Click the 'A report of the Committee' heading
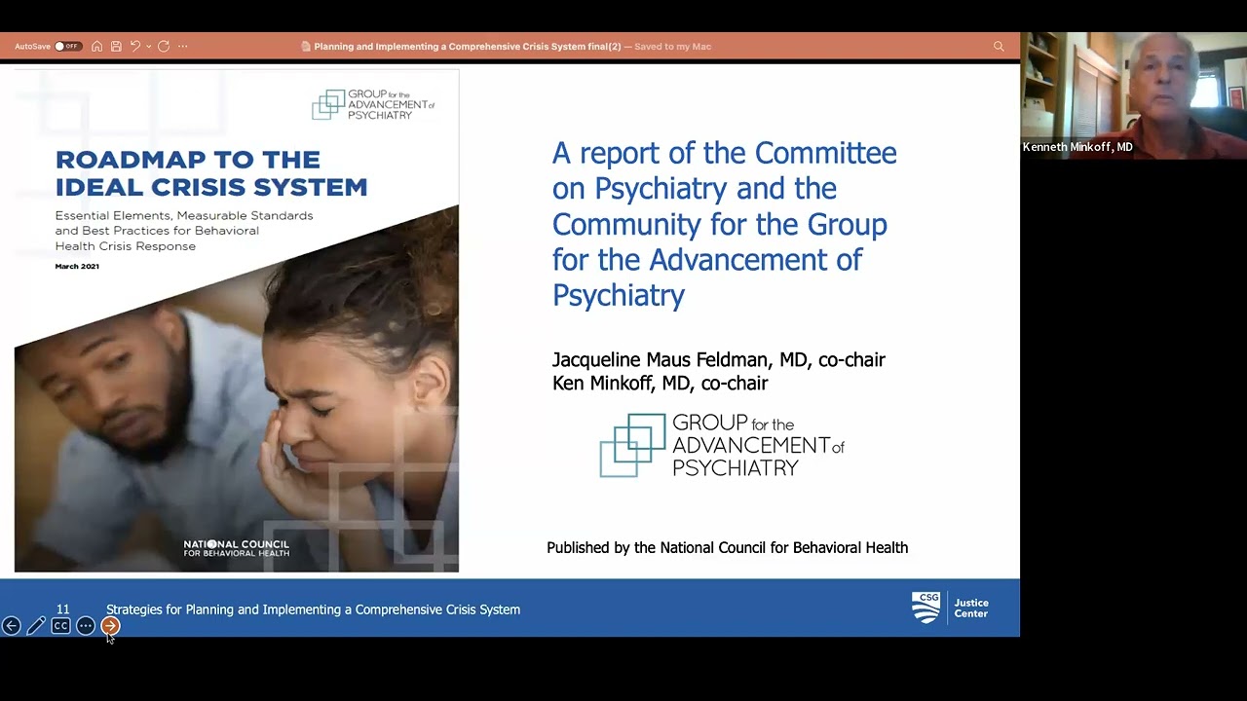Screen dimensions: 1247x701 click(x=725, y=224)
